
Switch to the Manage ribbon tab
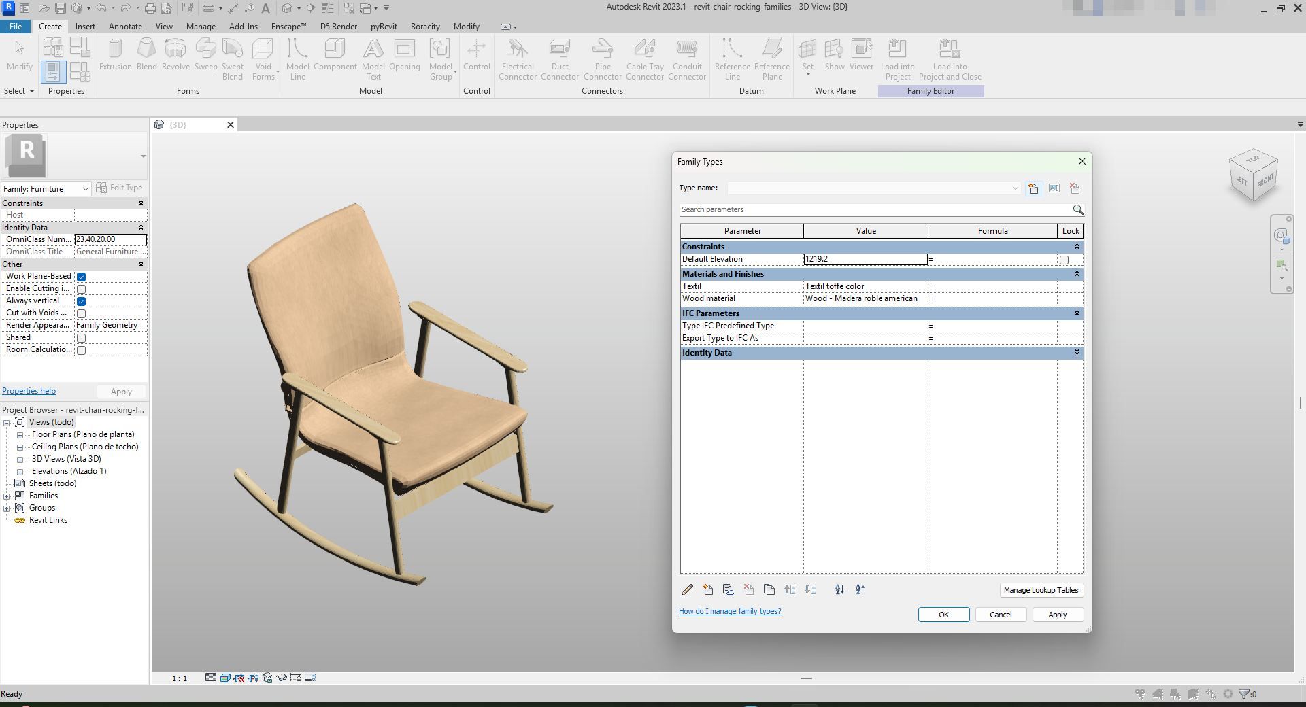coord(201,27)
